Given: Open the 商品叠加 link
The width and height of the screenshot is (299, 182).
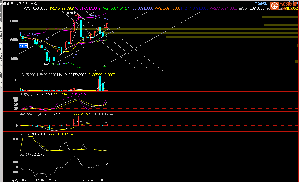Looking at the screenshot, I should 261,3.
